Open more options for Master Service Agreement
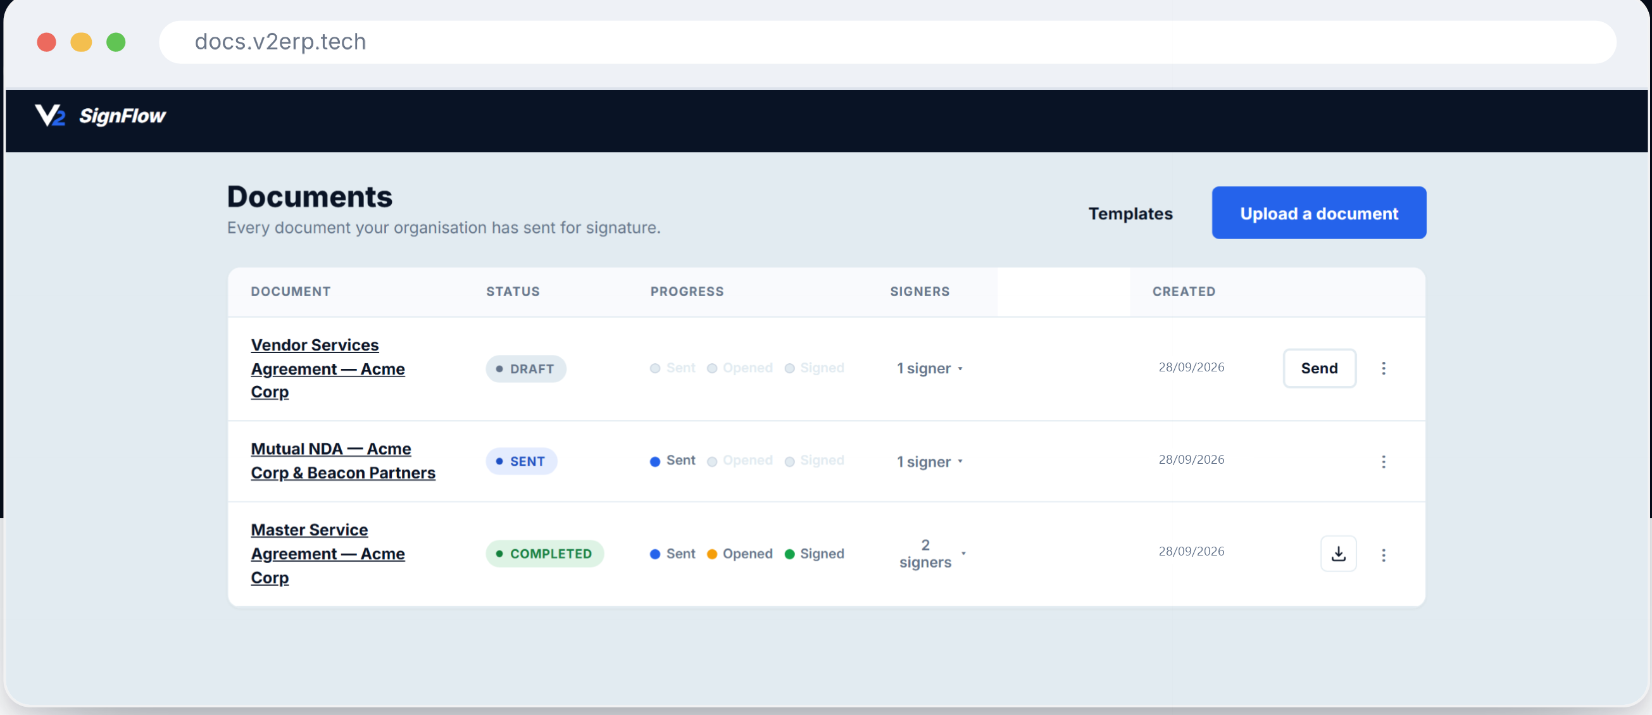Image resolution: width=1652 pixels, height=715 pixels. [x=1383, y=555]
